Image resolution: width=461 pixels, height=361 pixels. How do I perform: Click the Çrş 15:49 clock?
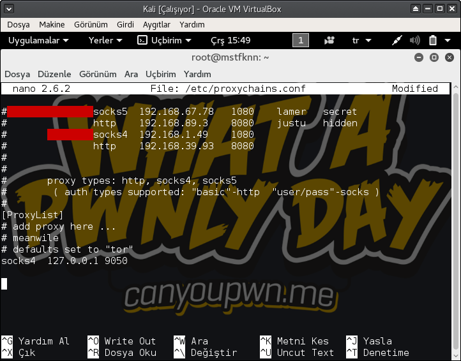(230, 40)
